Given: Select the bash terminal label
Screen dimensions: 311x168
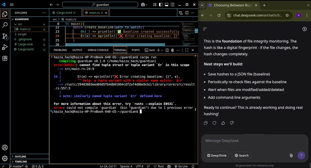Looking at the screenshot, I should [150, 50].
